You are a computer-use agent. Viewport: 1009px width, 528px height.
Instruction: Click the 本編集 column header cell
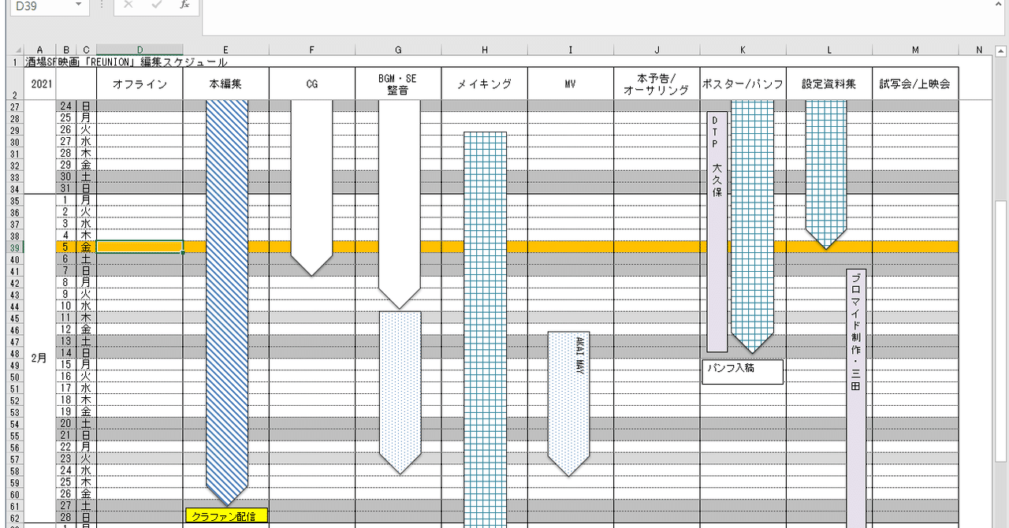(225, 82)
